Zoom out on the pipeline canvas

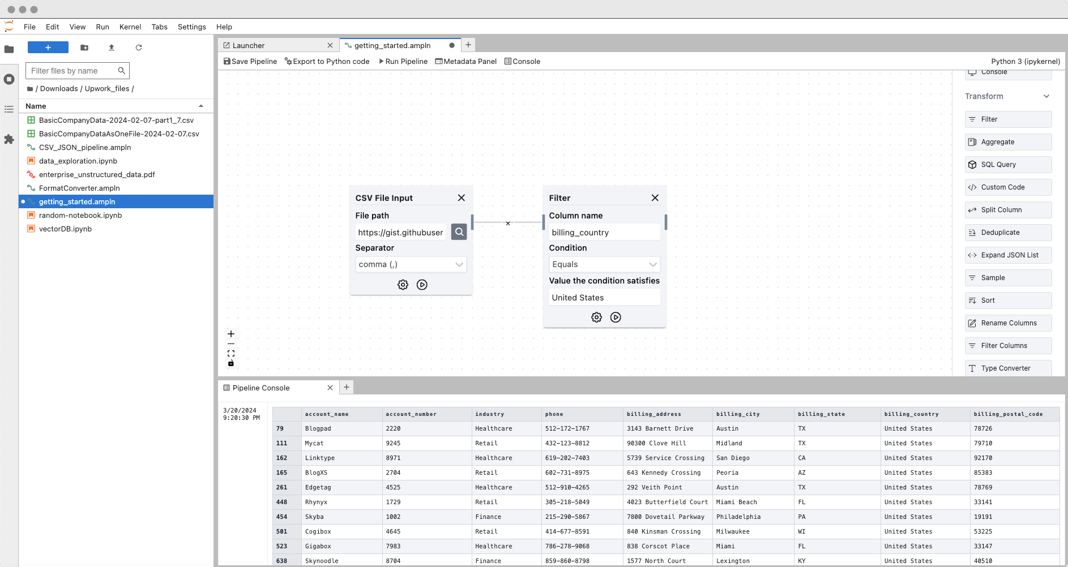[231, 343]
